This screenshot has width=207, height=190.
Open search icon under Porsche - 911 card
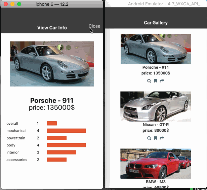[149, 81]
